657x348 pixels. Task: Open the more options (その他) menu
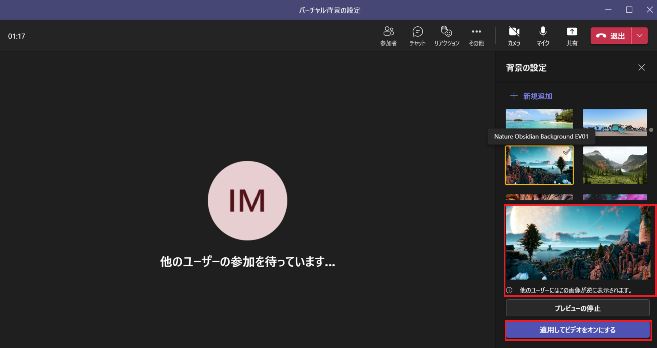point(476,36)
